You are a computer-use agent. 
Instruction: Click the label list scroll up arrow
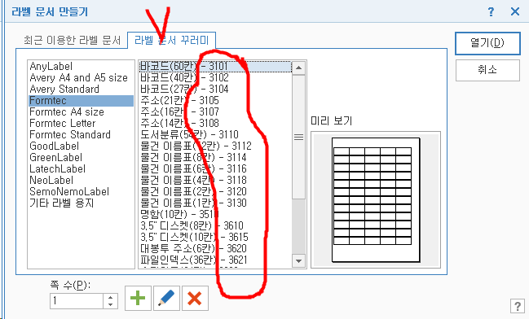pos(298,68)
